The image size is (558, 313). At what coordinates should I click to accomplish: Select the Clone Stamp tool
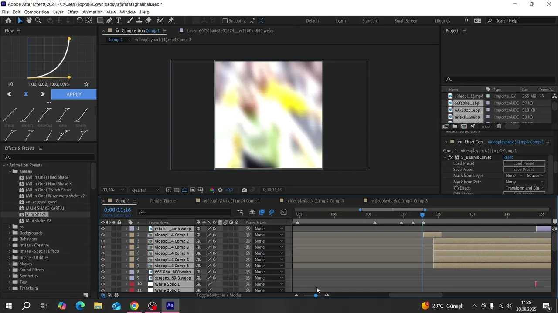click(x=139, y=20)
